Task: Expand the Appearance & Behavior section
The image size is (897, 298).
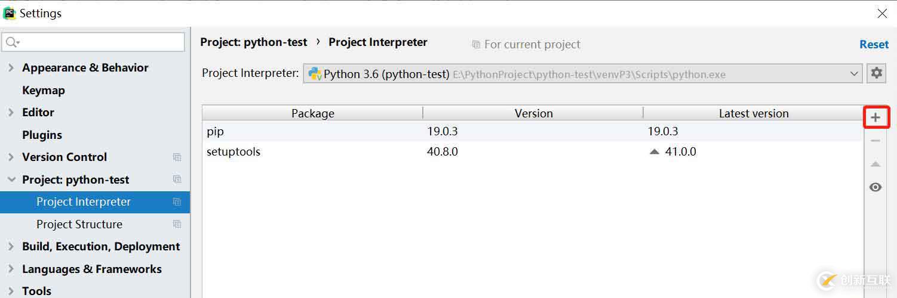Action: pyautogui.click(x=11, y=68)
